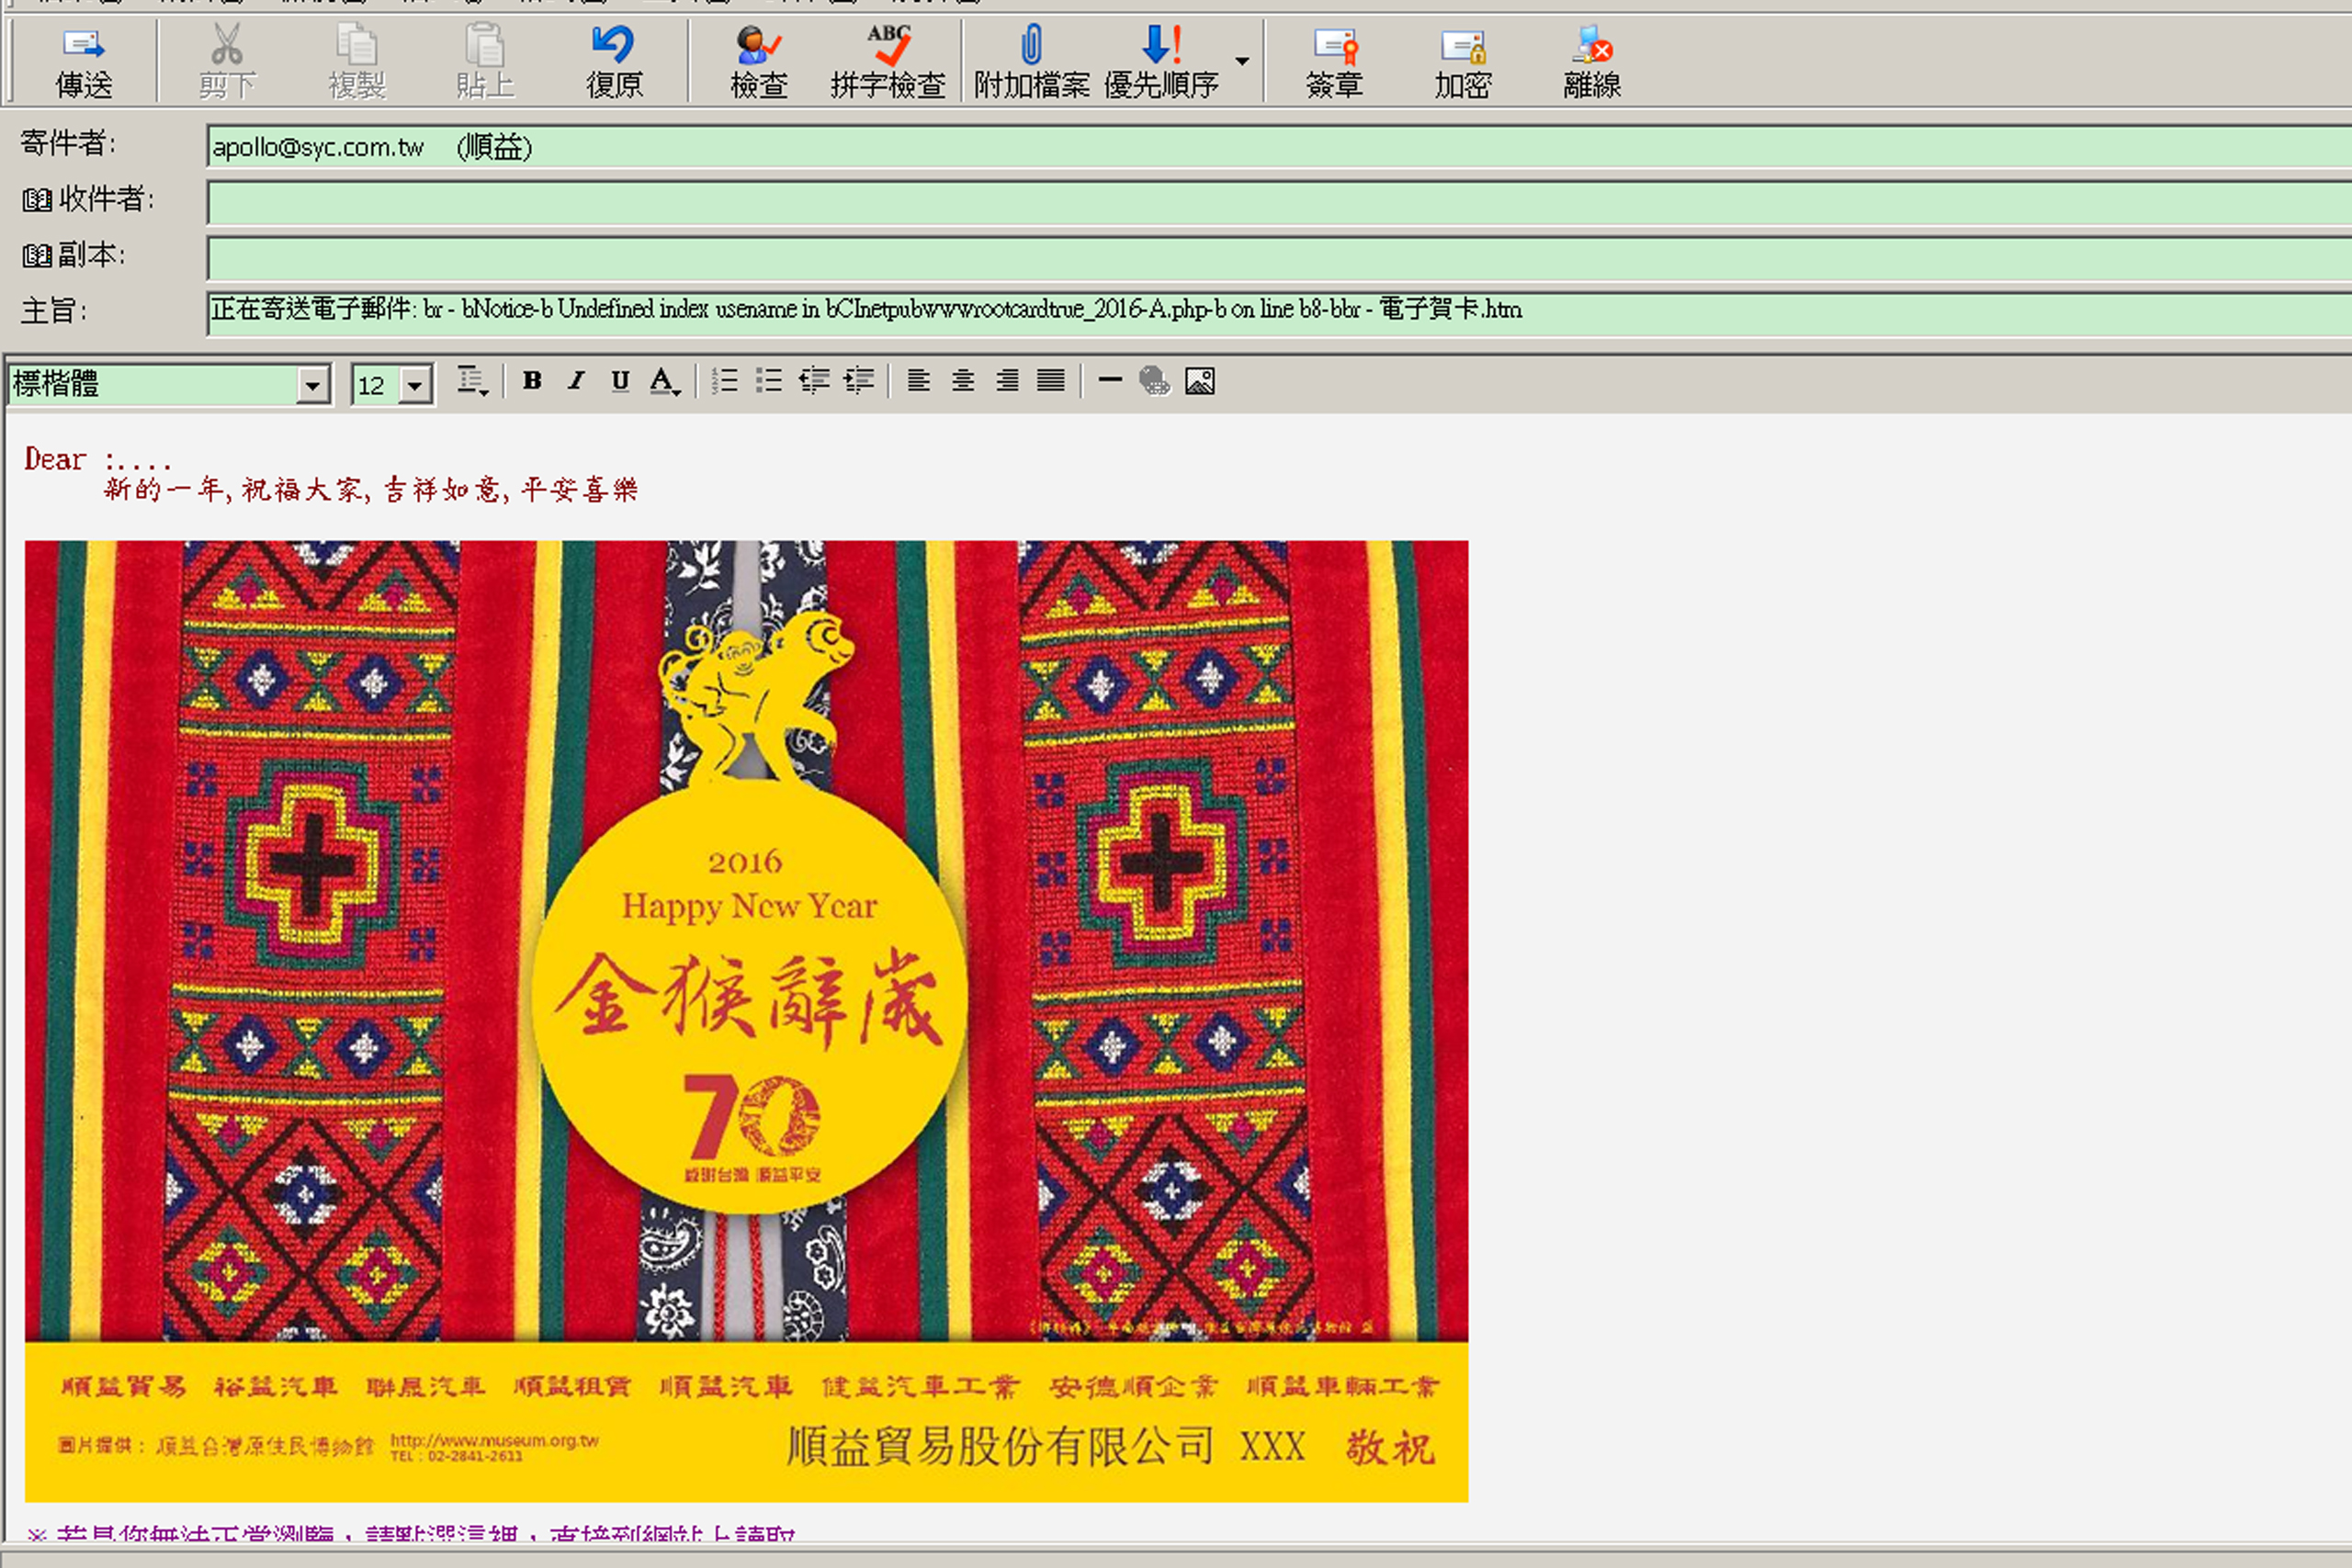This screenshot has height=1568, width=2352.
Task: Click the 新的一年 greeting text line
Action: click(371, 490)
